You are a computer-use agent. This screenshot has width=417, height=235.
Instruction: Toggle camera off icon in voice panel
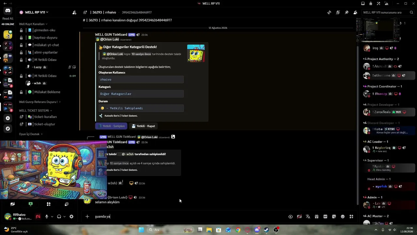pos(12,204)
